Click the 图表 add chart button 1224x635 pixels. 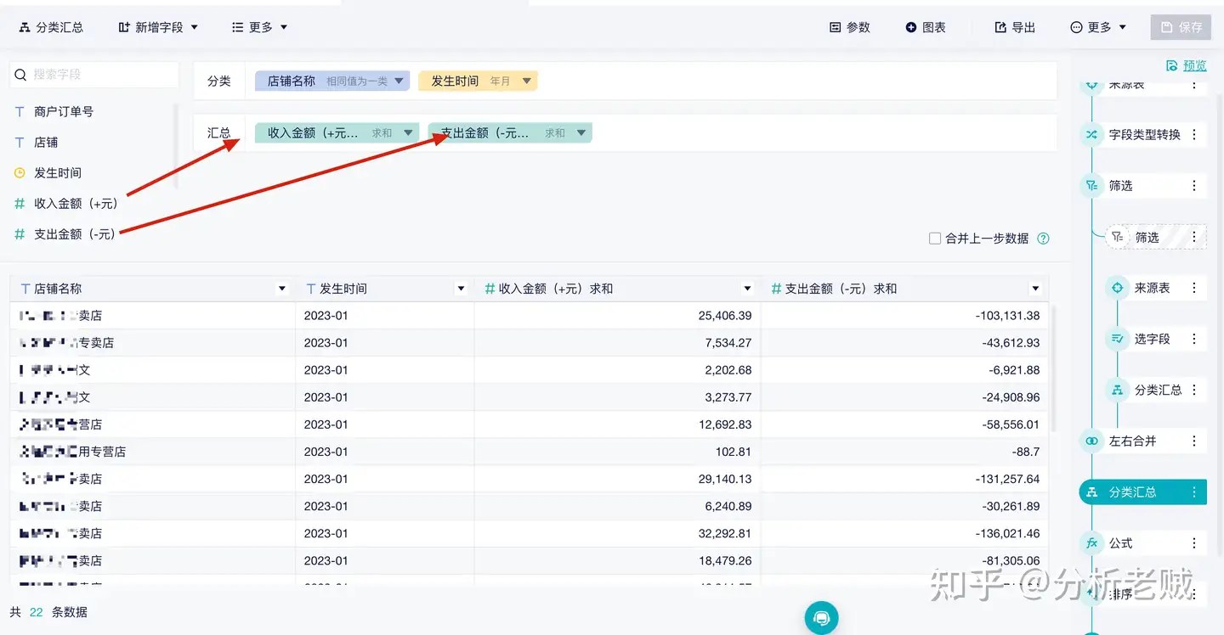[x=926, y=27]
